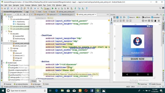The width and height of the screenshot is (165, 93).
Task: Switch to the MainActivity.java tab
Action: point(67,14)
